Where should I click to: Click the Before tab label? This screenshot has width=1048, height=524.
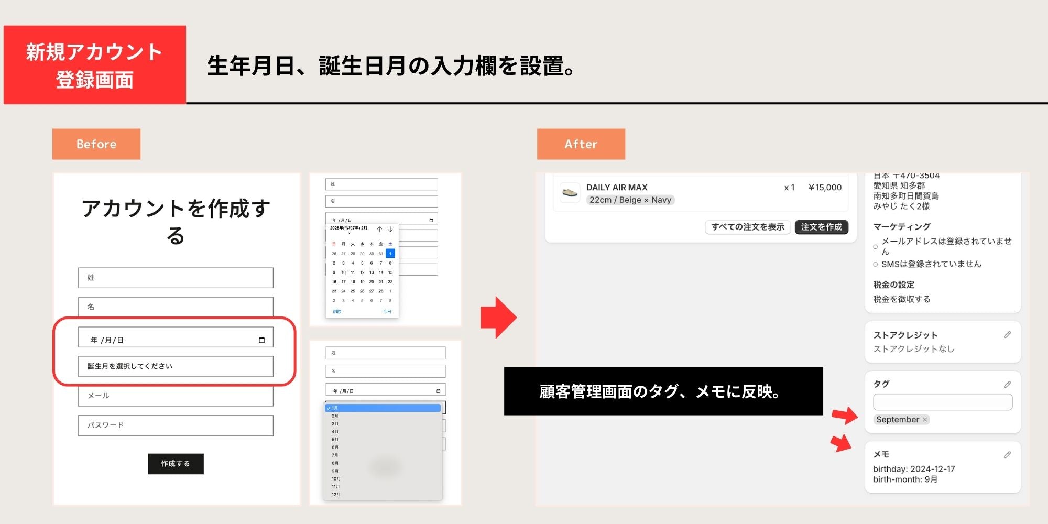[x=96, y=144]
